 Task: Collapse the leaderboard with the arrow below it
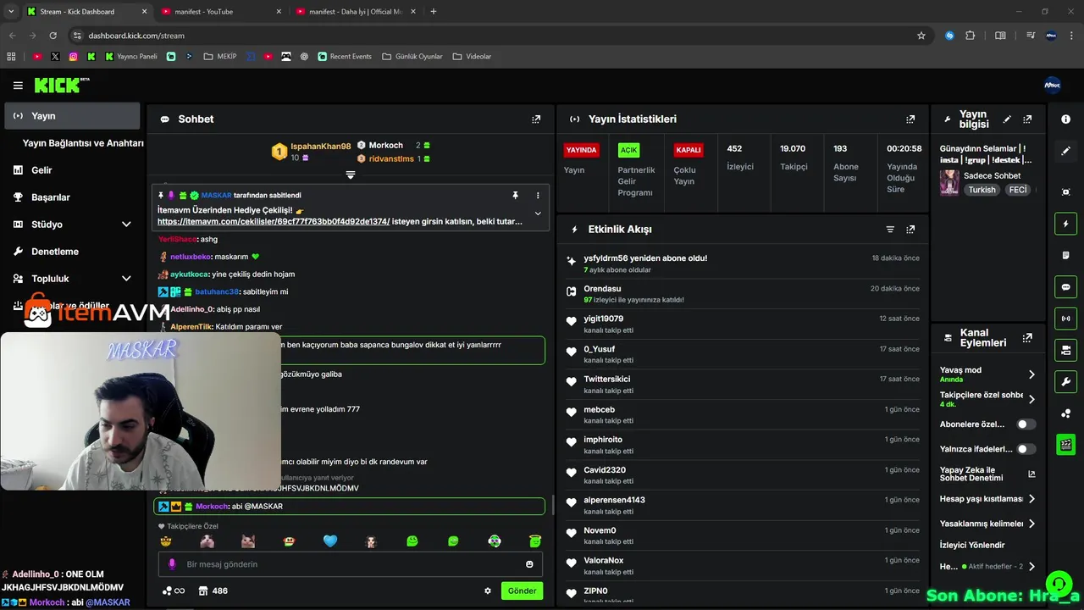[350, 175]
